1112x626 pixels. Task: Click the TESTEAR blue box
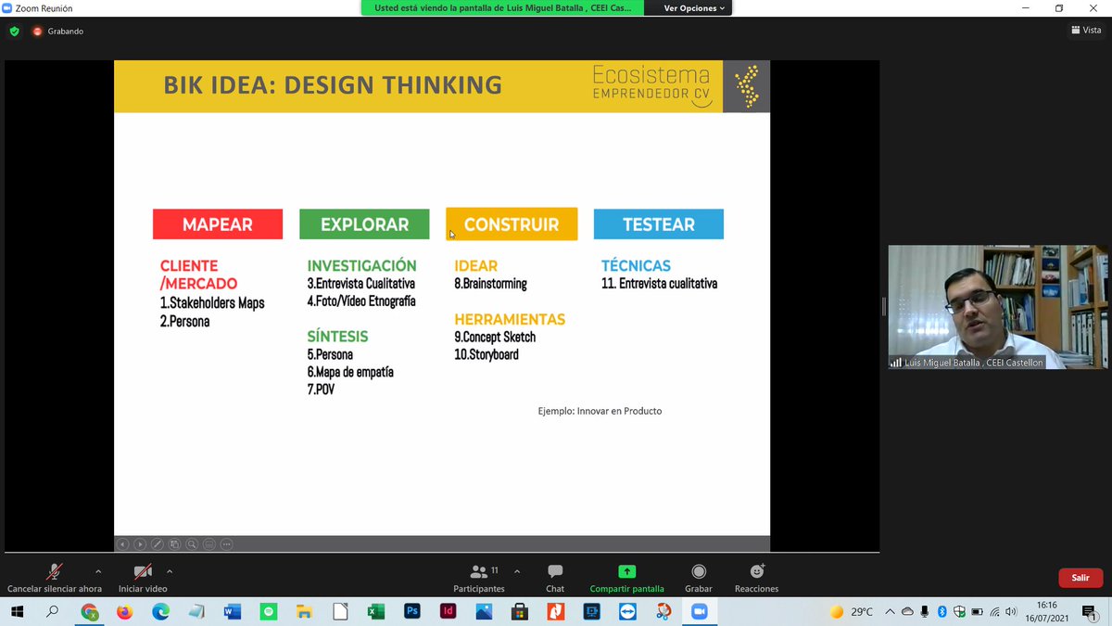(659, 224)
